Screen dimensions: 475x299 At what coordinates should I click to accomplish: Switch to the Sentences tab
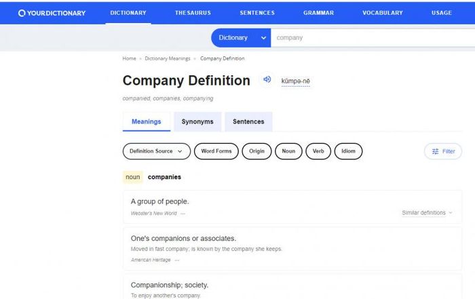pos(248,121)
